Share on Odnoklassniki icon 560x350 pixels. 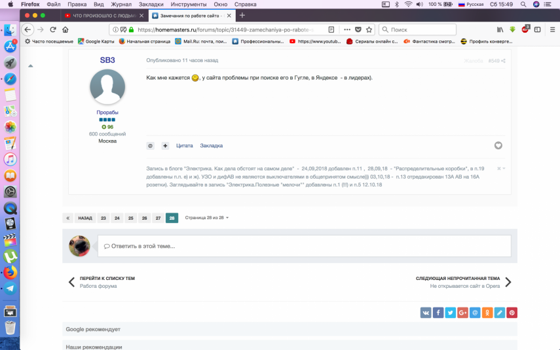coord(487,313)
